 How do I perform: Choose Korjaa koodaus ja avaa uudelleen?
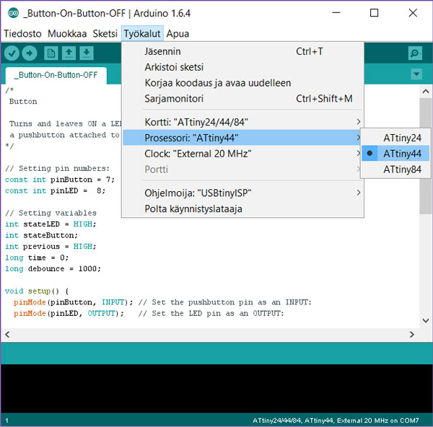click(242, 83)
